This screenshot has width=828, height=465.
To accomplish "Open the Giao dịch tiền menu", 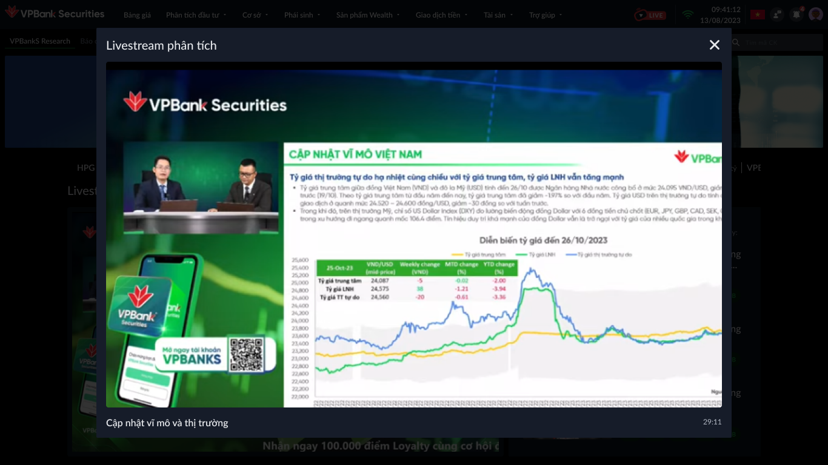I will pos(440,15).
